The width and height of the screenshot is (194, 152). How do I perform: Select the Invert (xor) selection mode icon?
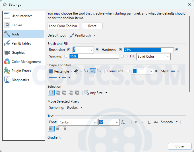point(77,93)
